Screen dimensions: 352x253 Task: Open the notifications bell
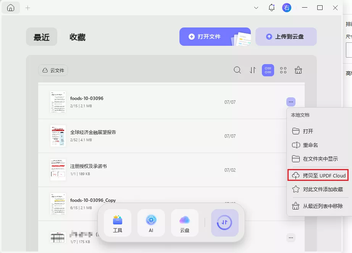coord(271,8)
